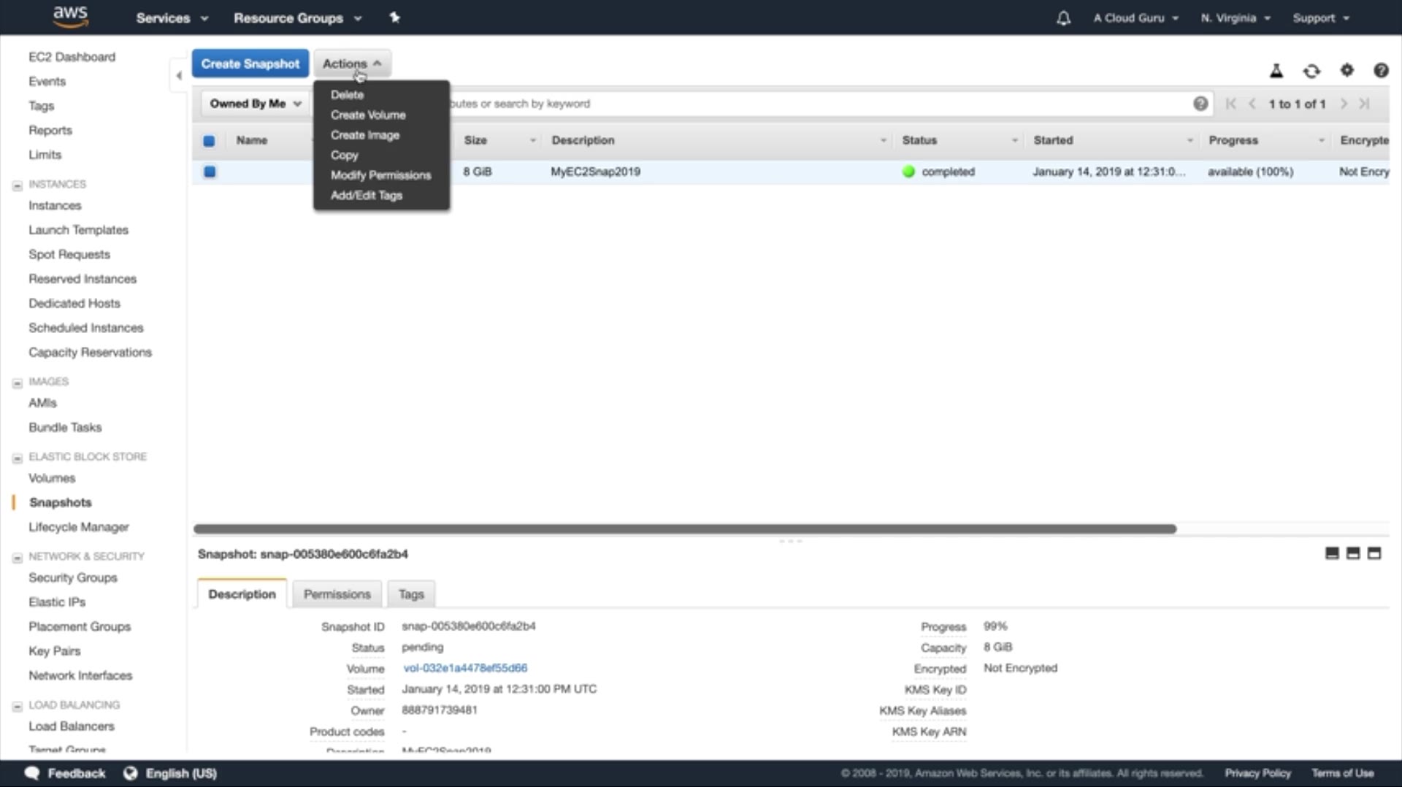
Task: Sort by Started column header
Action: coord(1053,140)
